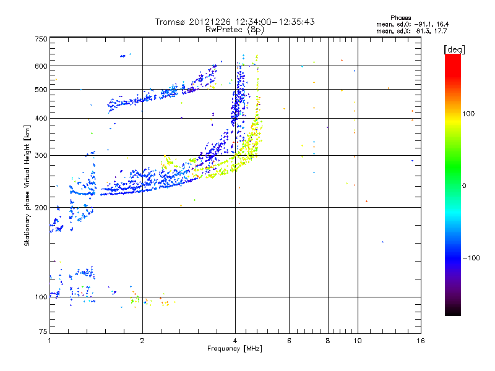
Task: Click the x-axis tick label "6"
Action: click(289, 341)
